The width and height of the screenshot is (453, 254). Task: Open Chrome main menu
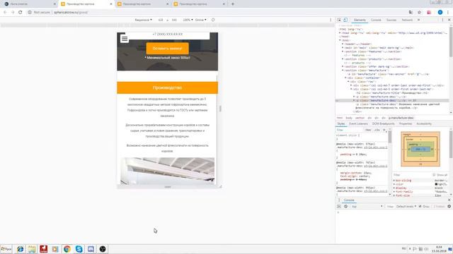point(448,13)
